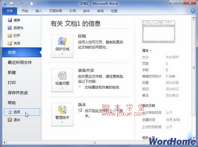Open the Check for Issues (检查问题) dropdown
The image size is (198, 147).
click(62, 80)
